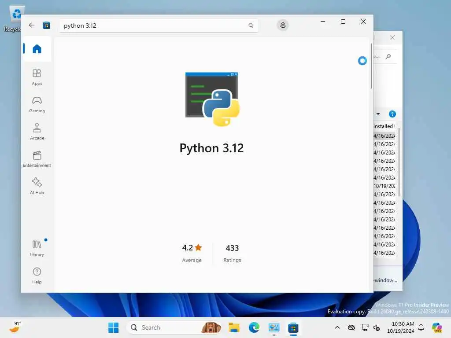Close the background window

click(x=392, y=37)
